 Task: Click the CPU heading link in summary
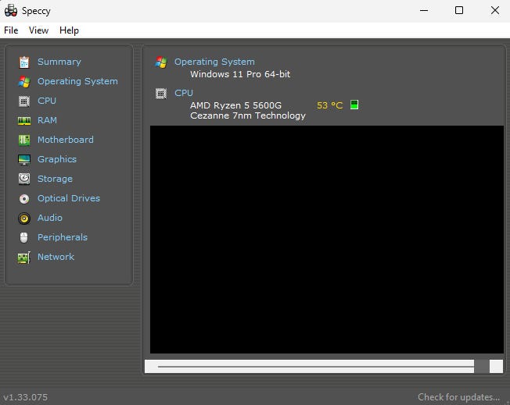point(184,93)
